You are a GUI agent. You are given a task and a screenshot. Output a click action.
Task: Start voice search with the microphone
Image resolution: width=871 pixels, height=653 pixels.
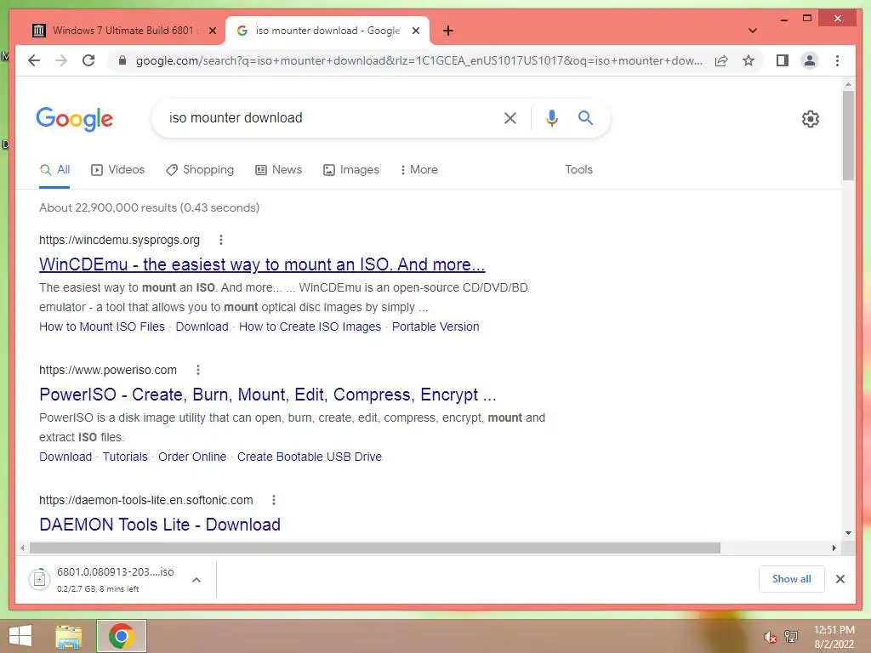551,117
